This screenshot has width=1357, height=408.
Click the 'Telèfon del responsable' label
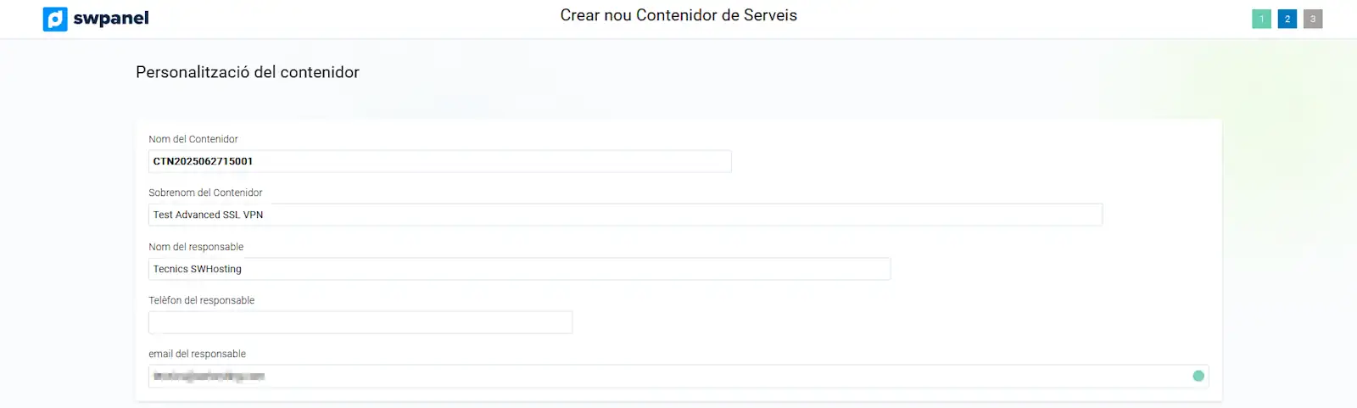point(202,300)
